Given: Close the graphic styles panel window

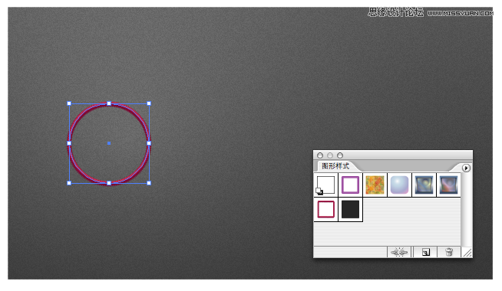Looking at the screenshot, I should (x=320, y=155).
